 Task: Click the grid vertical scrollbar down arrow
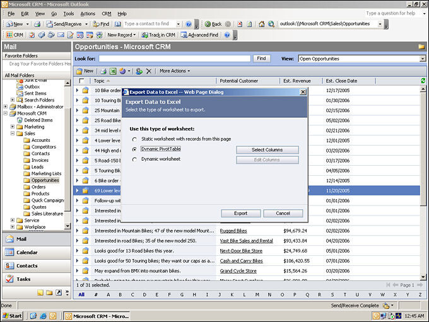423,277
